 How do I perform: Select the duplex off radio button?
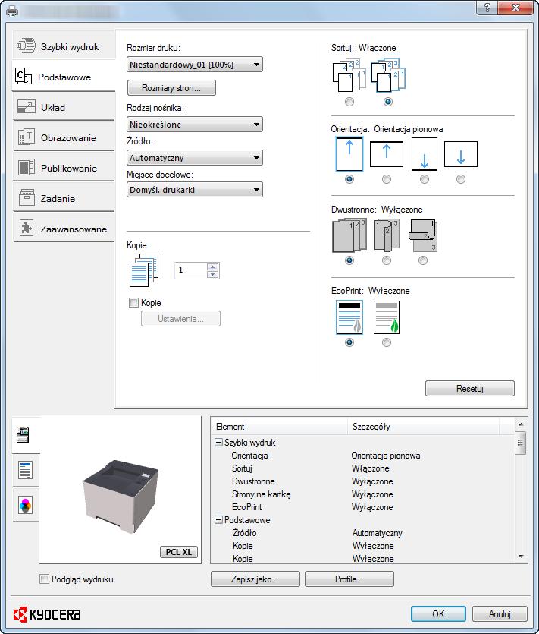(349, 260)
